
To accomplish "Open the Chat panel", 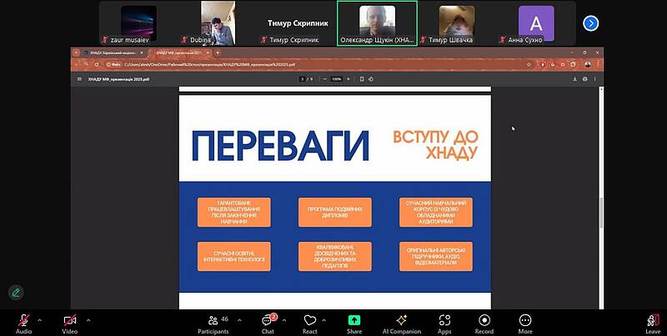I will click(x=268, y=324).
